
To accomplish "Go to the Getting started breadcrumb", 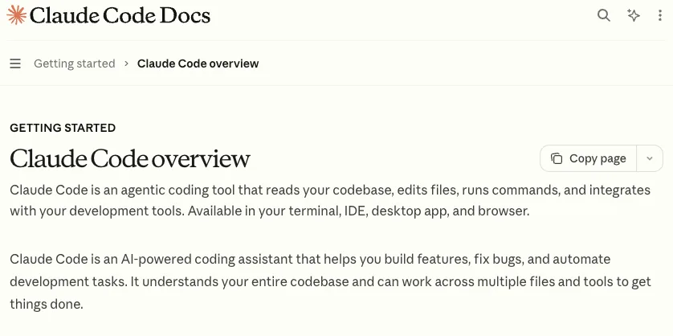I will tap(75, 64).
